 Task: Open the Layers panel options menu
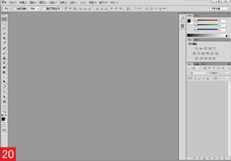228,64
